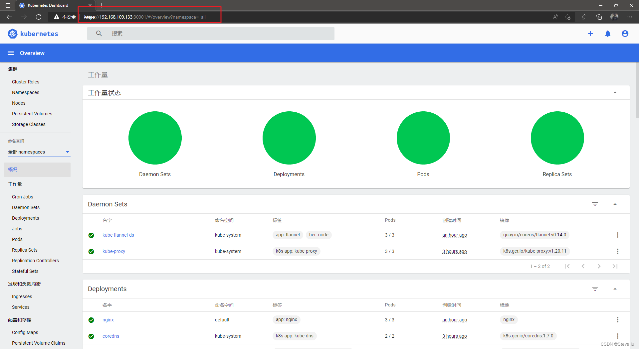Open the coredns deployment link

click(111, 336)
